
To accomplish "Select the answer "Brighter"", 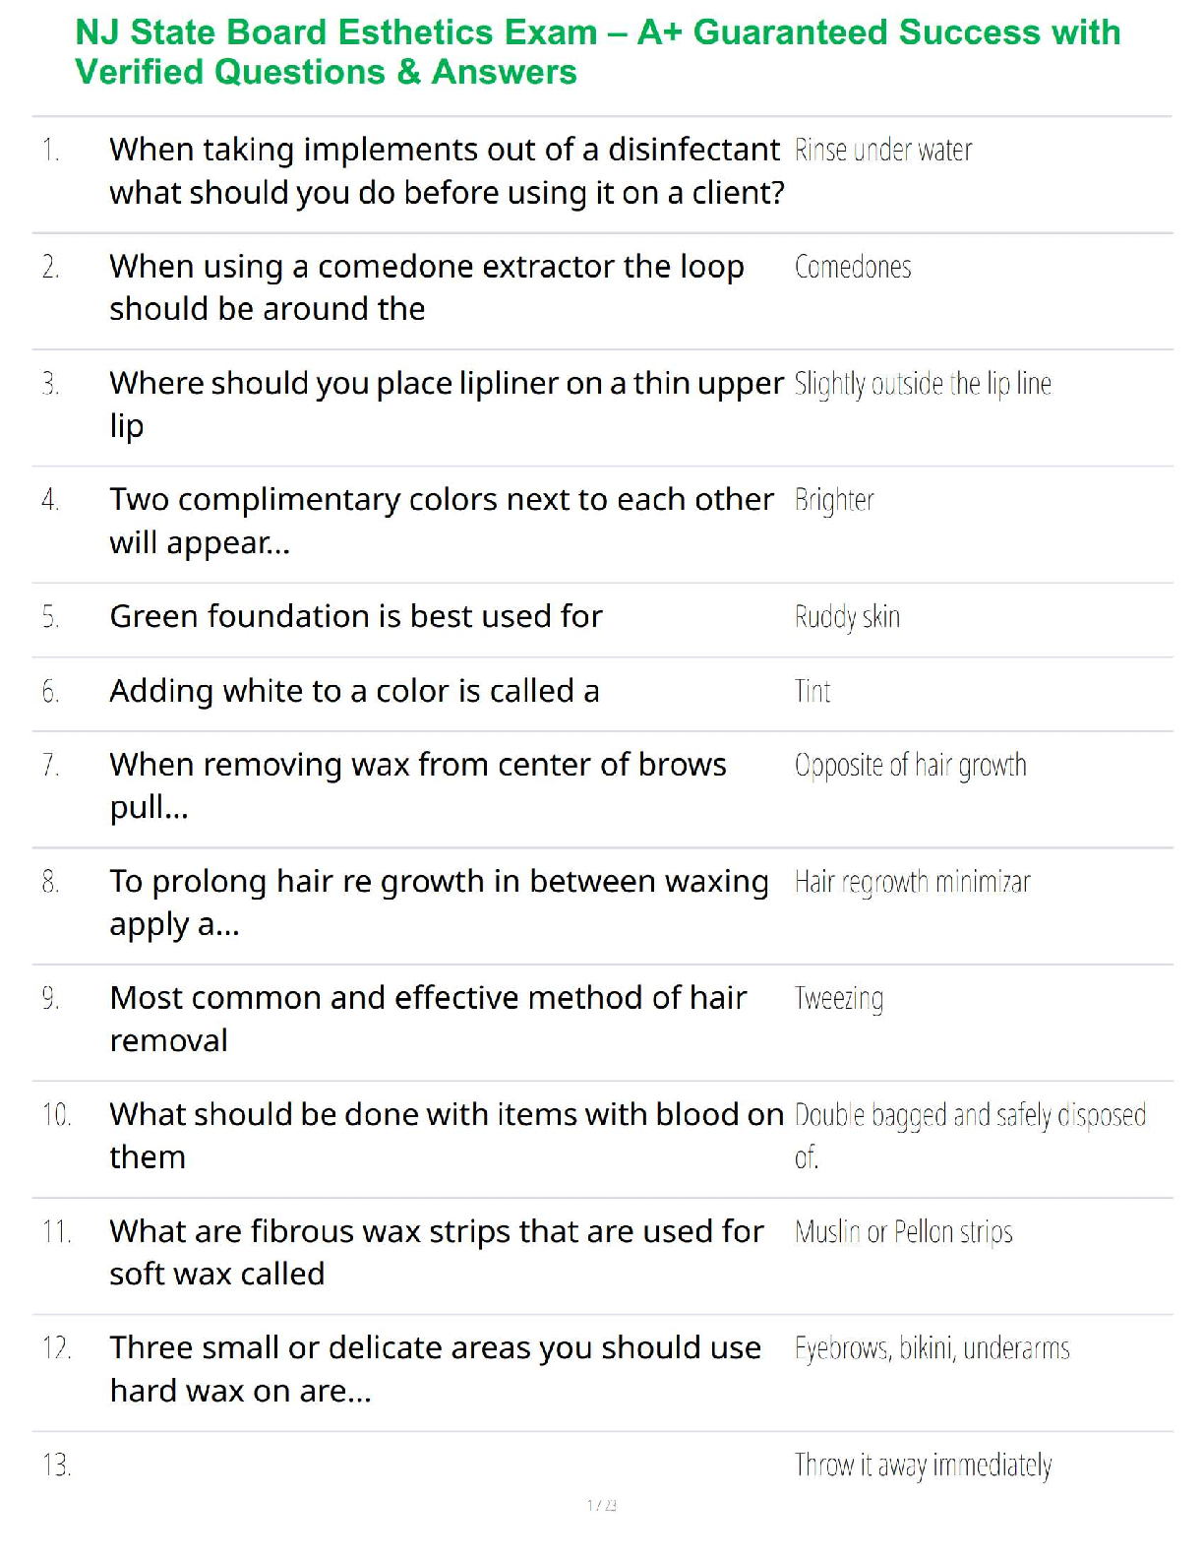I will [x=833, y=501].
